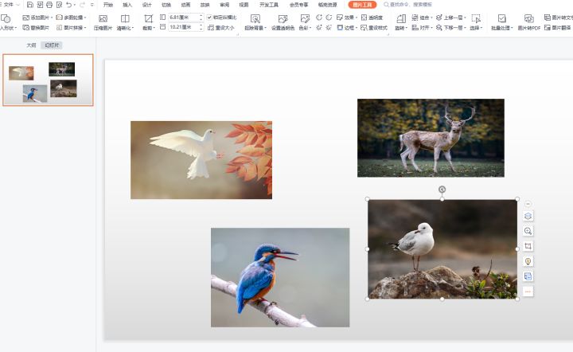Switch to the 大纲 outline pane tab
Screen dimensions: 573x352
pos(31,45)
